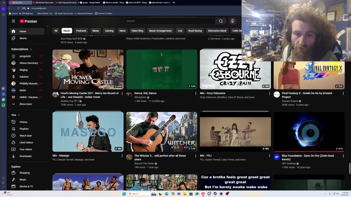The width and height of the screenshot is (351, 197).
Task: Open Windows Start menu
Action: pyautogui.click(x=124, y=194)
